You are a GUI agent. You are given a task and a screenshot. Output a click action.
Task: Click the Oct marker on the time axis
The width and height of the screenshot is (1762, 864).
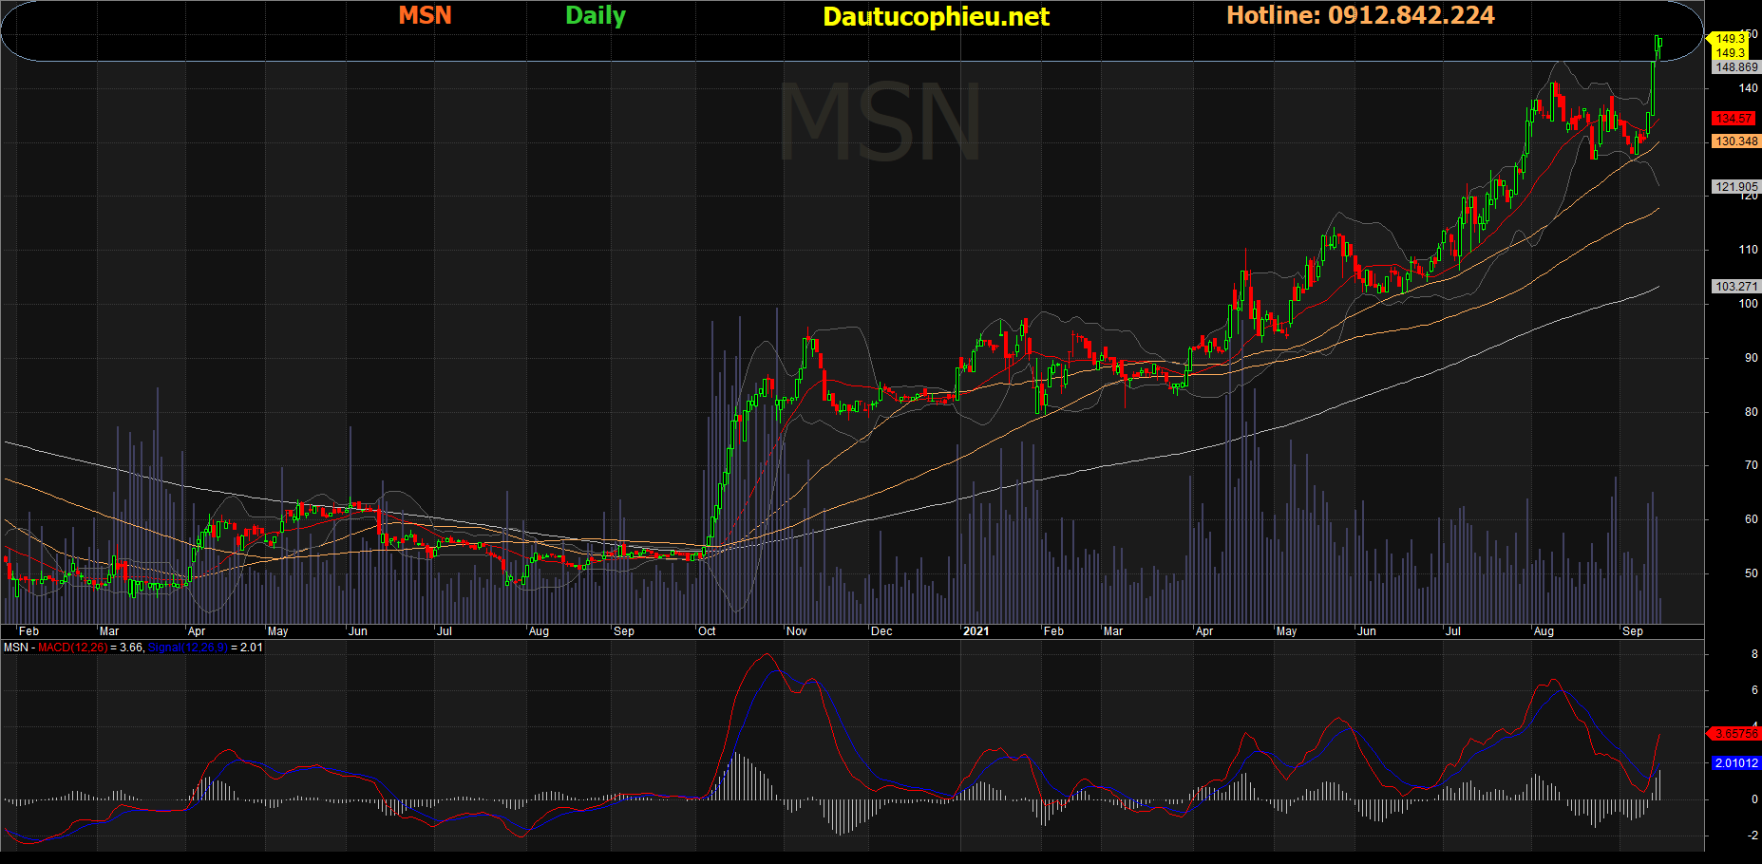[x=707, y=631]
